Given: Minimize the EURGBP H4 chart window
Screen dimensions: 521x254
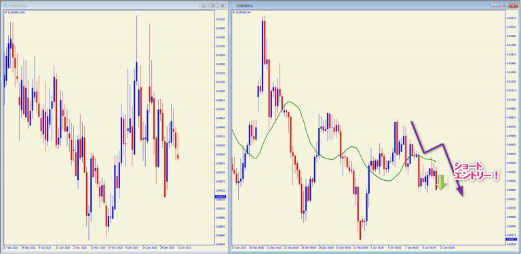Looking at the screenshot, I should click(x=495, y=5).
